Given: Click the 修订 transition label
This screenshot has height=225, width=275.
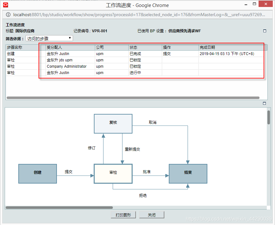Looking at the screenshot, I should point(92,148).
